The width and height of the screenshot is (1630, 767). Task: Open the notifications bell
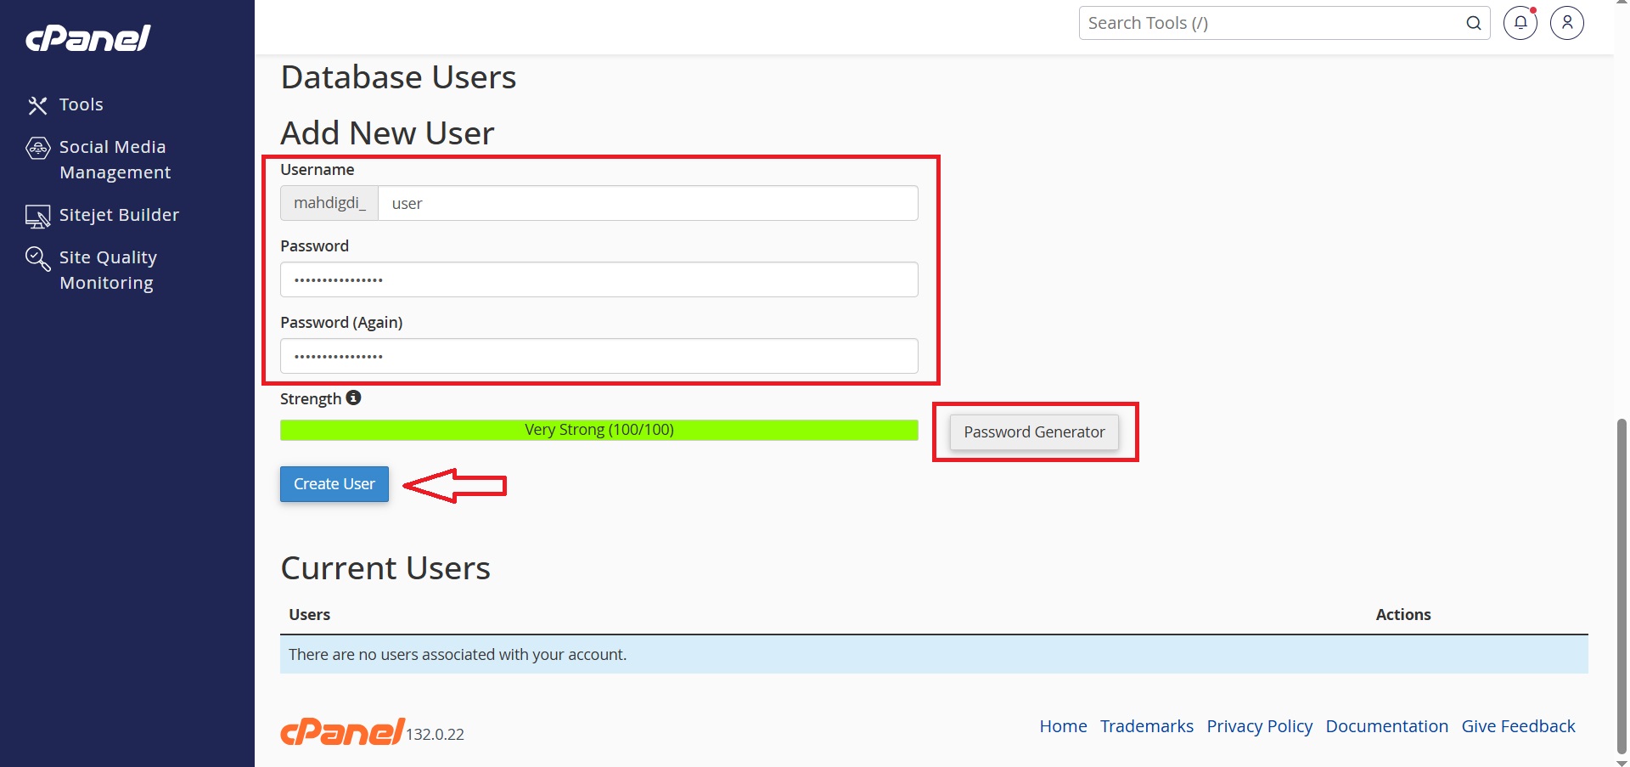(x=1520, y=23)
